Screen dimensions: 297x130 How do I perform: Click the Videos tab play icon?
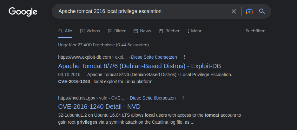82,31
